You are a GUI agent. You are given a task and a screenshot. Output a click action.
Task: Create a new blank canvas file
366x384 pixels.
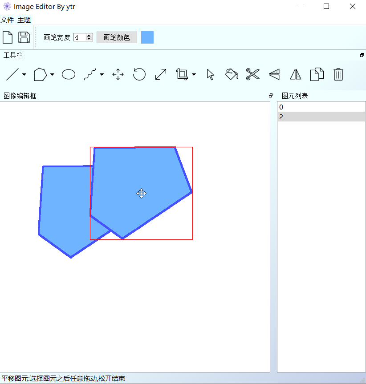coord(8,37)
